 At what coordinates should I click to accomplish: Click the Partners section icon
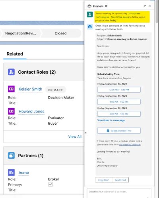pos(11,155)
